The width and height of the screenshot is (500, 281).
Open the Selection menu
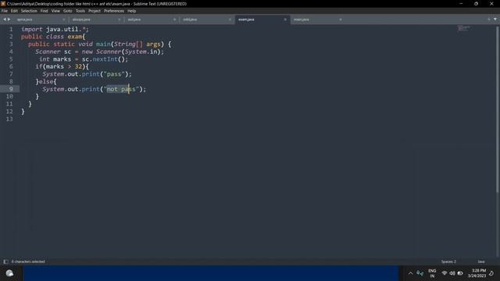pyautogui.click(x=29, y=11)
